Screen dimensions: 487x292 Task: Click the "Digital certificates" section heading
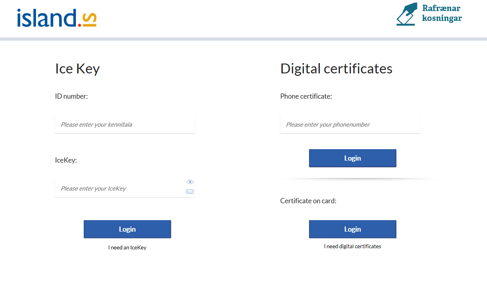click(x=336, y=69)
